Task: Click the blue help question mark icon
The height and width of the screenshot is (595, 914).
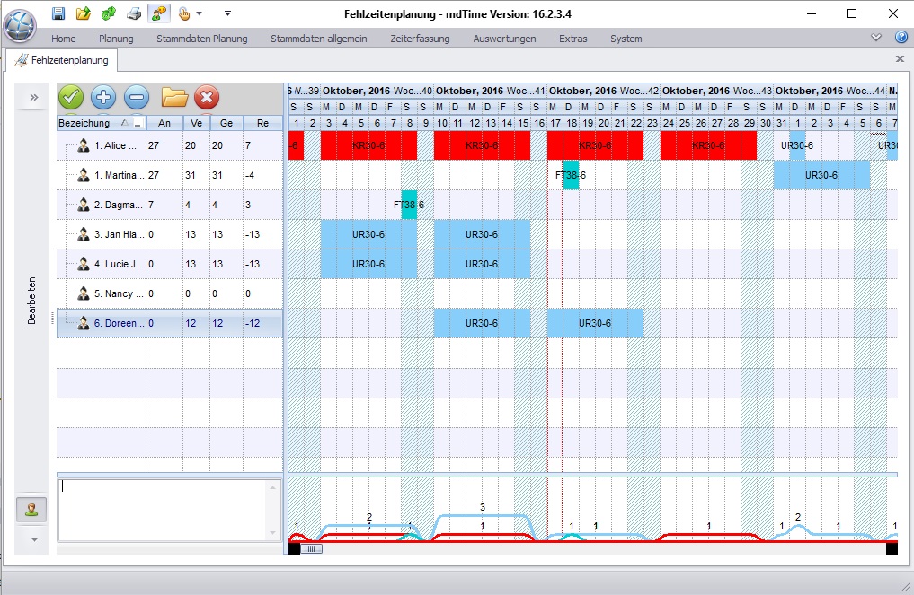Action: (x=901, y=38)
